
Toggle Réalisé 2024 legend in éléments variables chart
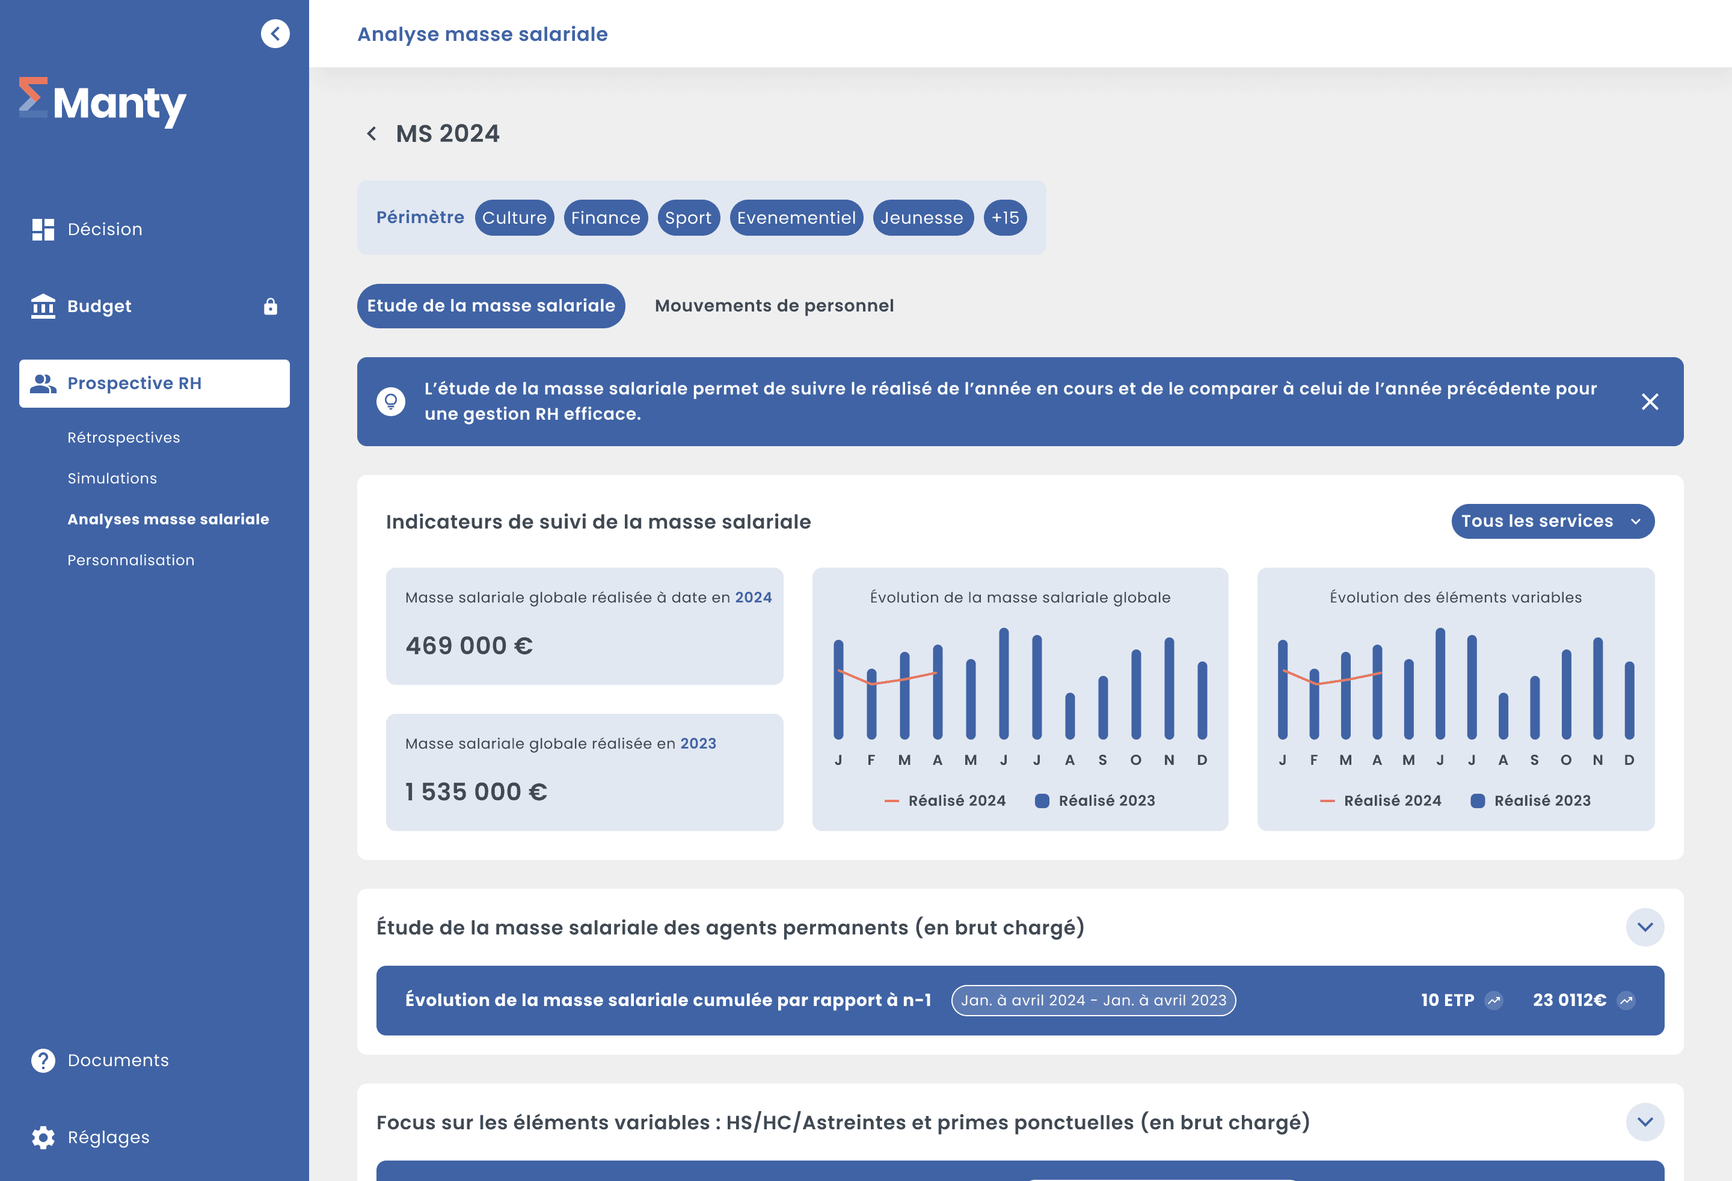point(1380,800)
